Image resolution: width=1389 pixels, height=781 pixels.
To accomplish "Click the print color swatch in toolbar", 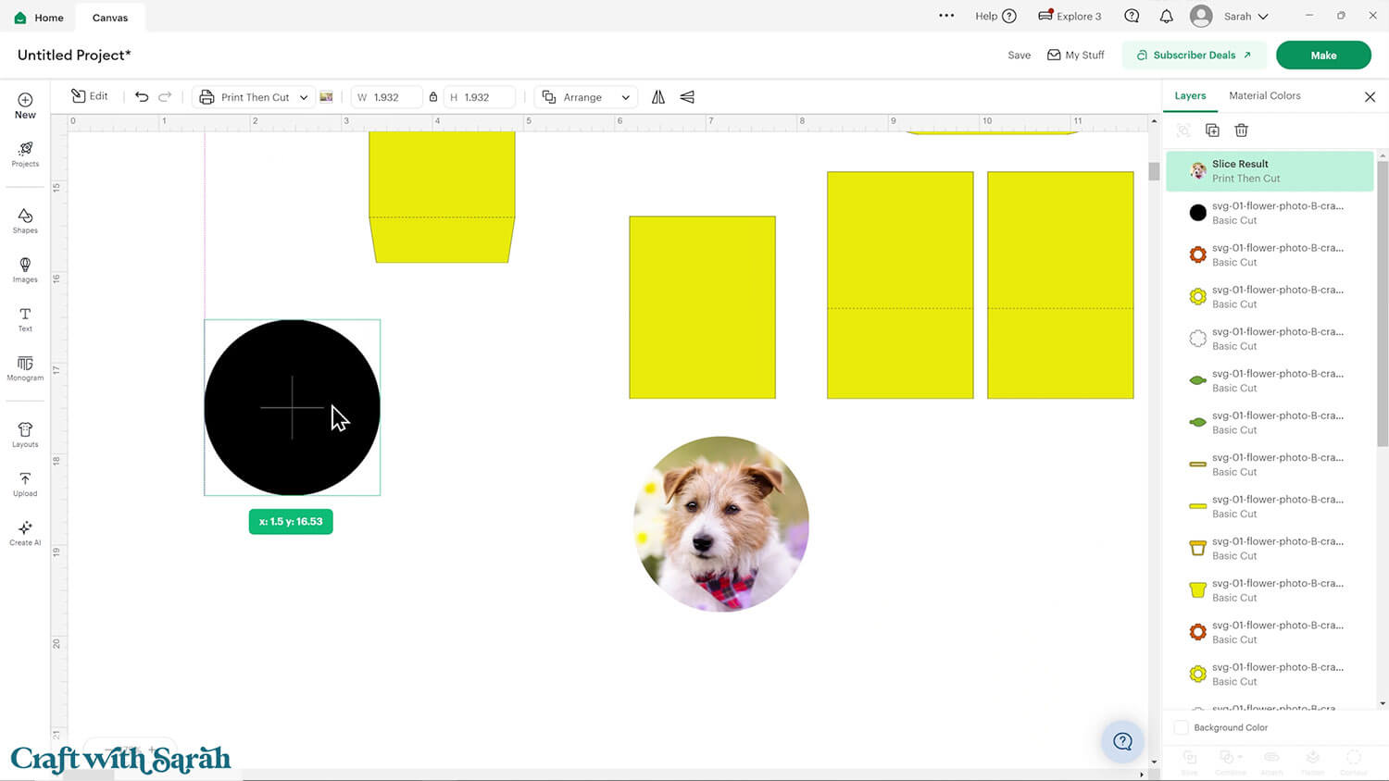I will pos(326,97).
